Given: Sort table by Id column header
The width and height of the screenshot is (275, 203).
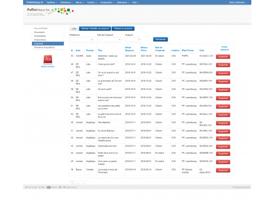Looking at the screenshot, I should [x=71, y=50].
